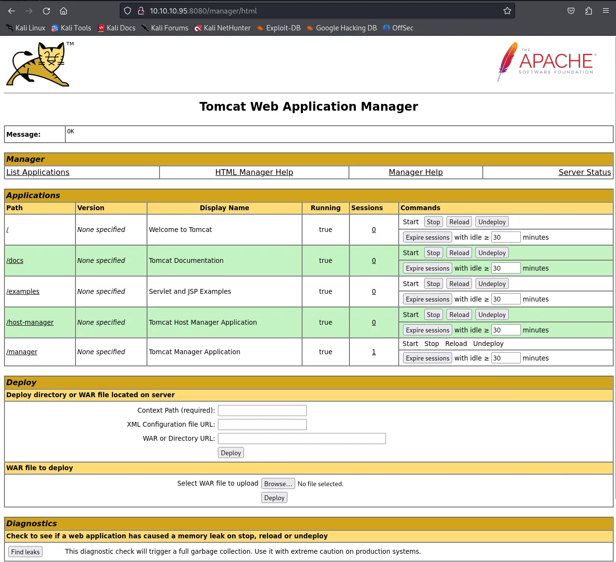Viewport: 616px width, 562px height.
Task: Reload the /docs application
Action: [x=459, y=253]
